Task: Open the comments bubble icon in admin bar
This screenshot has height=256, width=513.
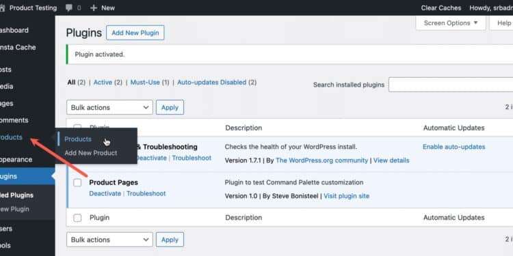Action: (68, 8)
